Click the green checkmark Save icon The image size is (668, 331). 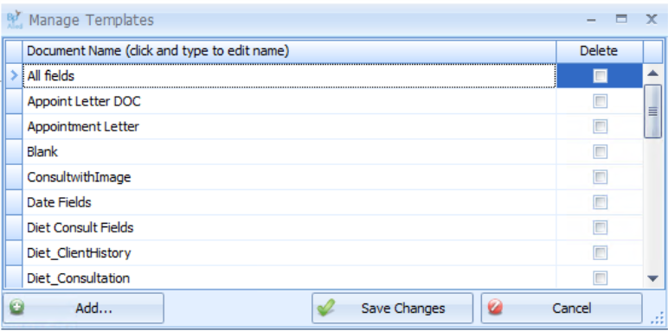[326, 307]
